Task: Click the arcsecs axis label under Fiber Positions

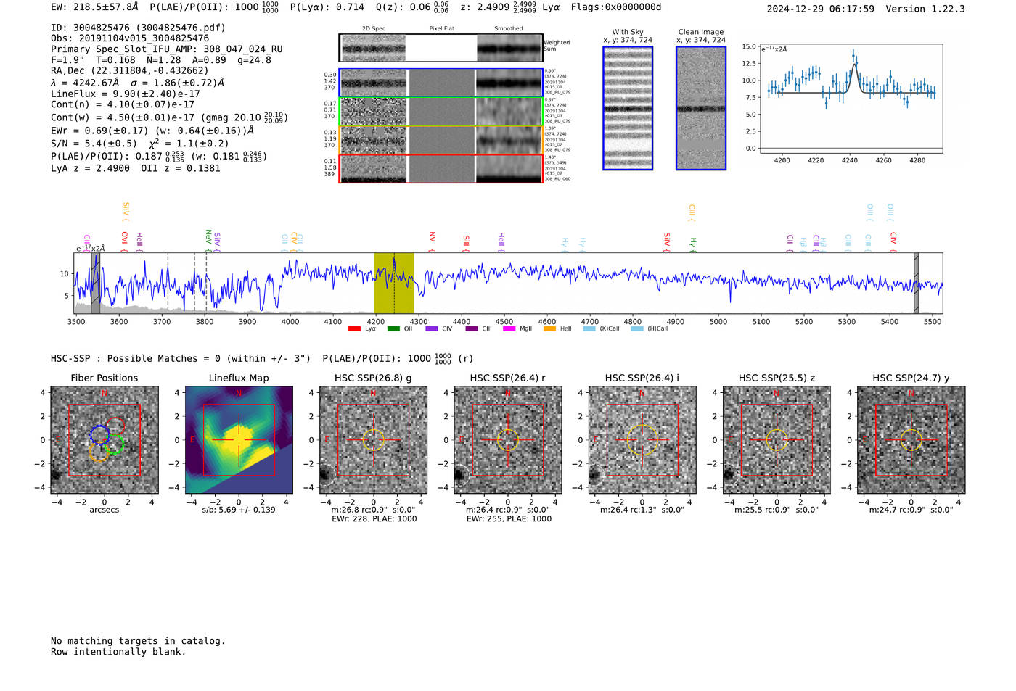Action: (x=105, y=510)
